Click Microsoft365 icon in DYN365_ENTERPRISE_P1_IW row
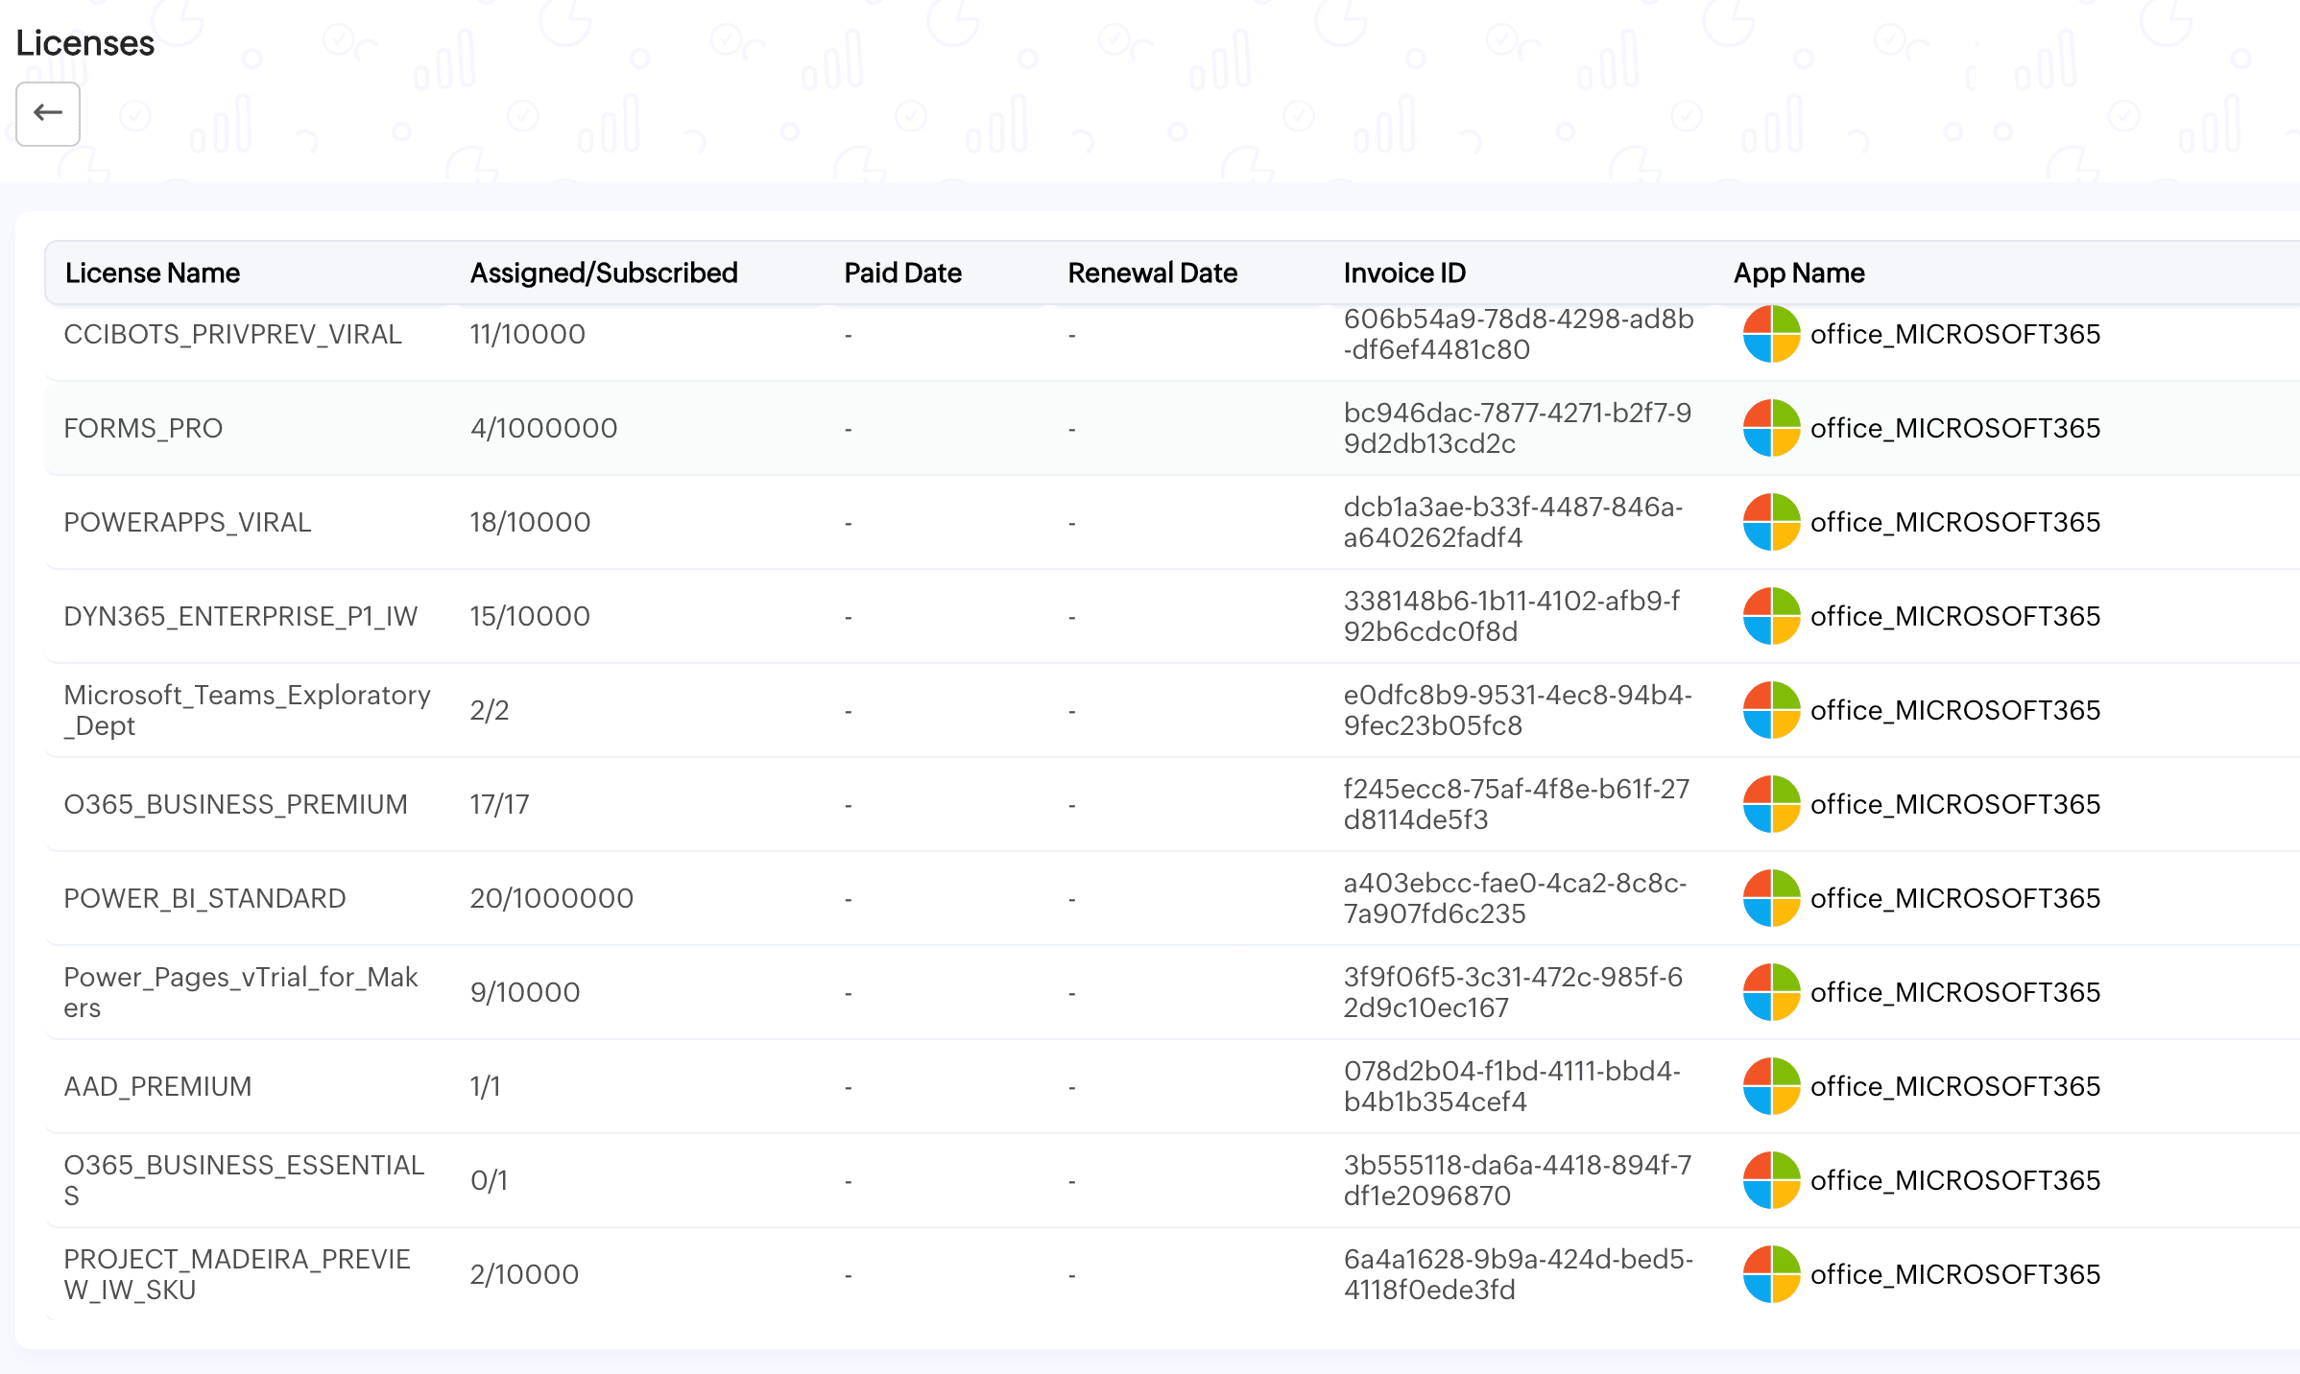 (1771, 616)
